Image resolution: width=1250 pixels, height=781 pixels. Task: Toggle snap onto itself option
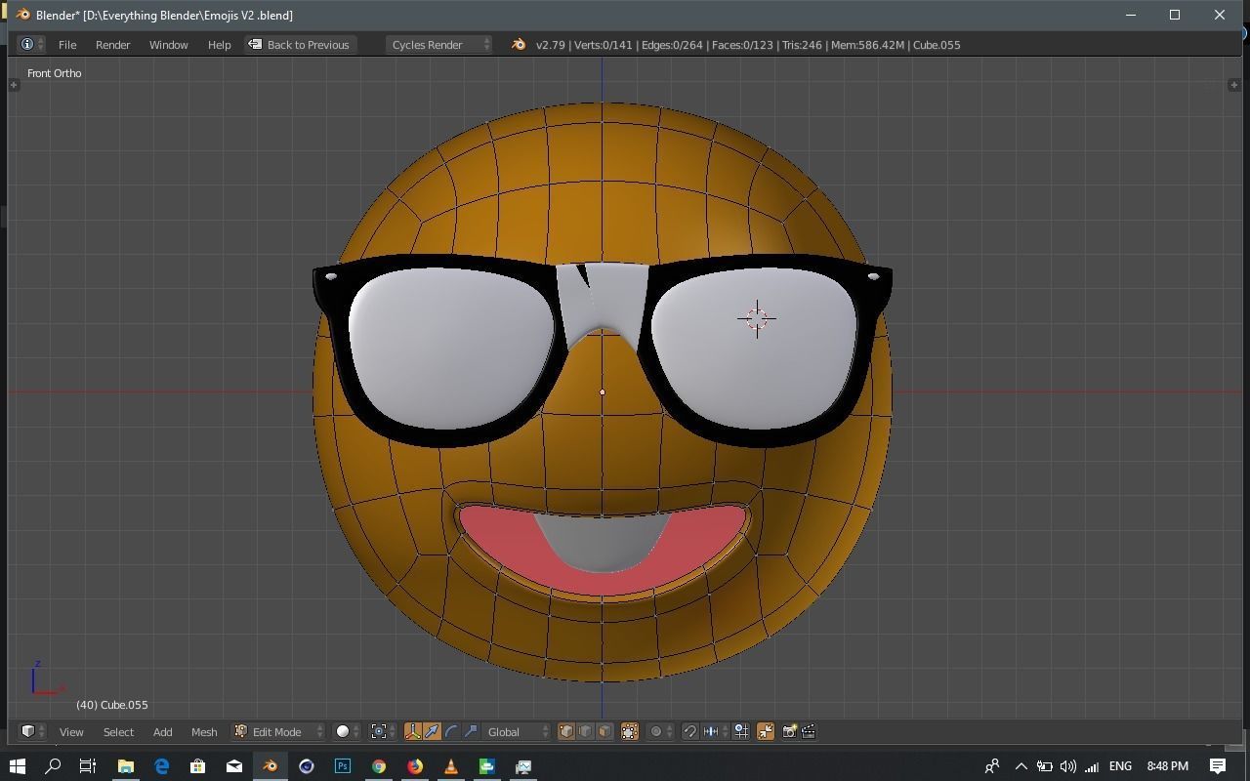pyautogui.click(x=741, y=731)
